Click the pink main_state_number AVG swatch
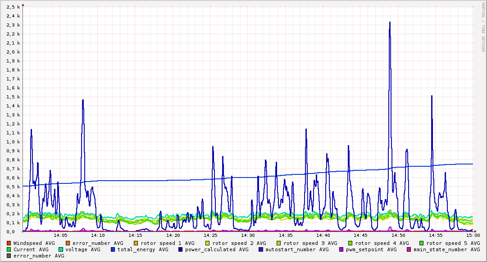The image size is (487, 262). (x=409, y=249)
